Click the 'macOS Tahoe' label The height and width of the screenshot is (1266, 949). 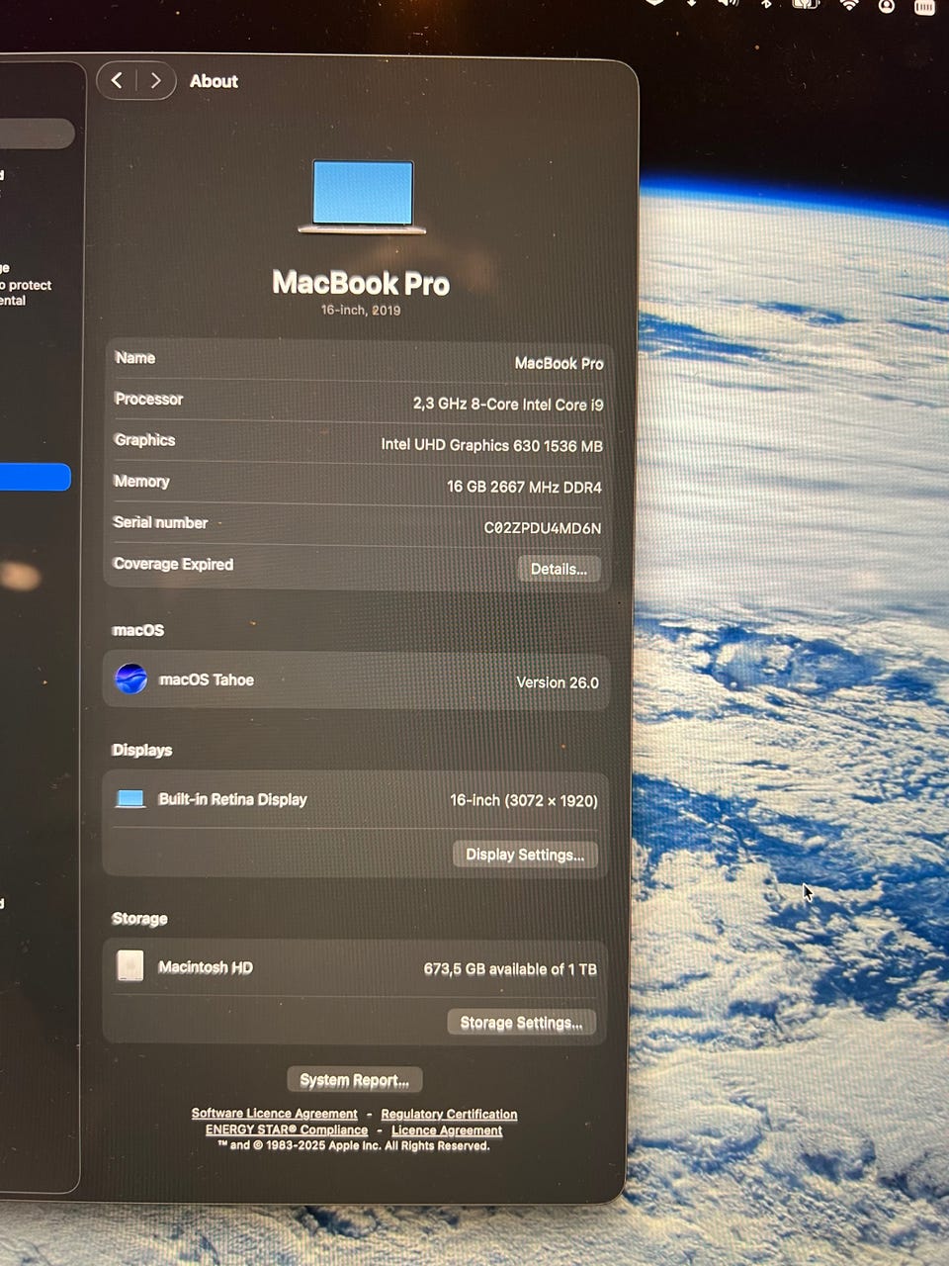(207, 679)
